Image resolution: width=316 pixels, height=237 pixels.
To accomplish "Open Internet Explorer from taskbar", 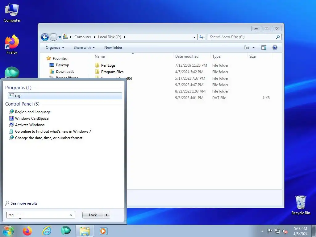I will (x=47, y=231).
